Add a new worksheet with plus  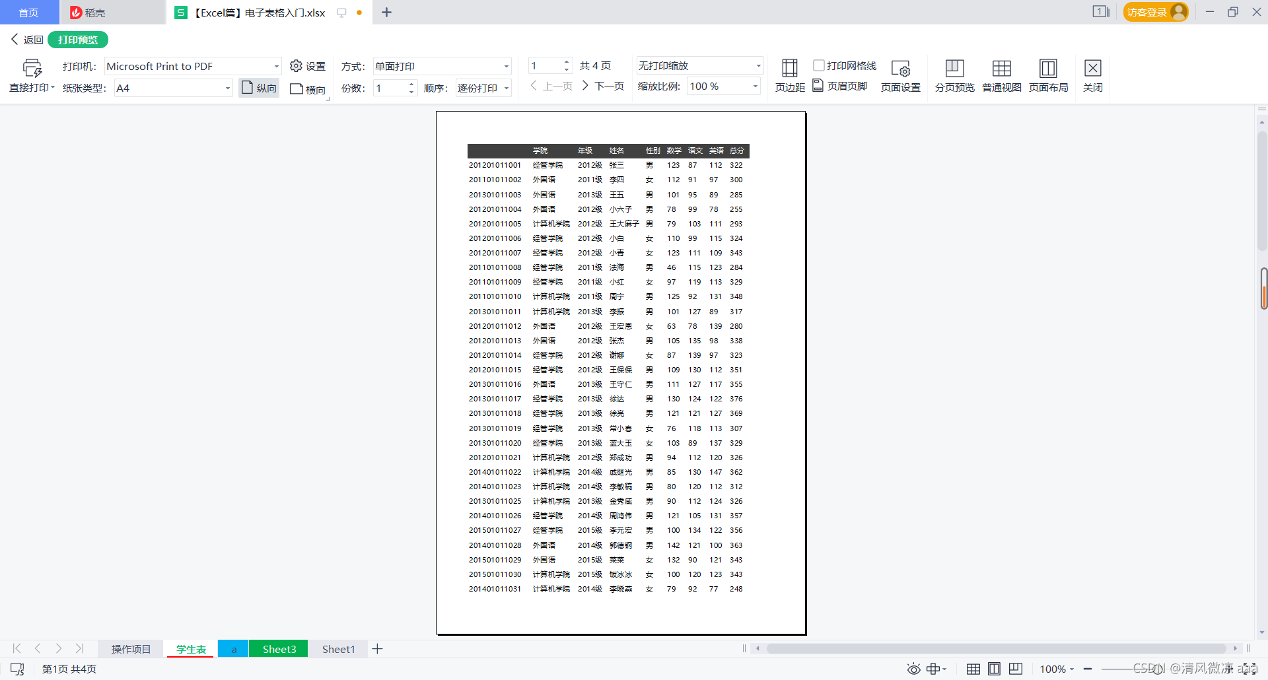pos(378,649)
